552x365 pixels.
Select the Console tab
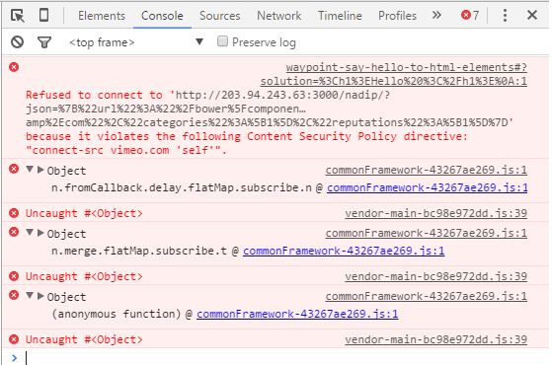click(162, 16)
